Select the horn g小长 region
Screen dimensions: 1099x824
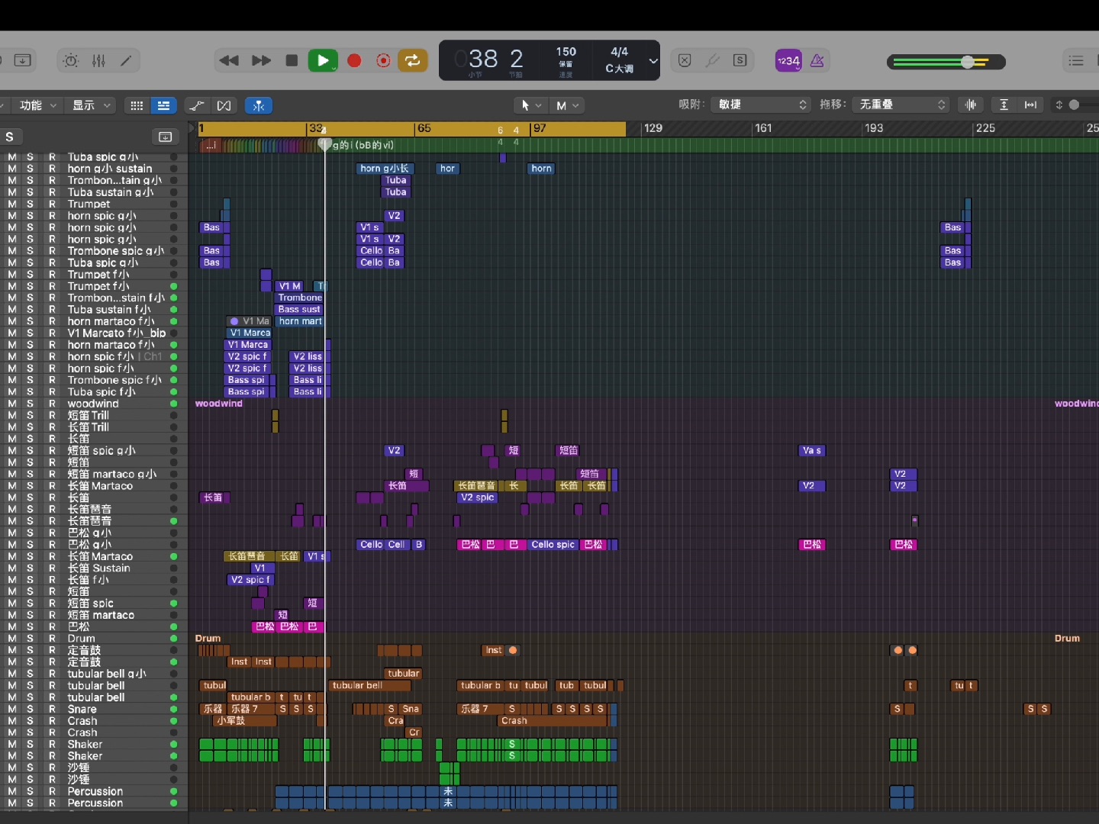[x=385, y=169]
